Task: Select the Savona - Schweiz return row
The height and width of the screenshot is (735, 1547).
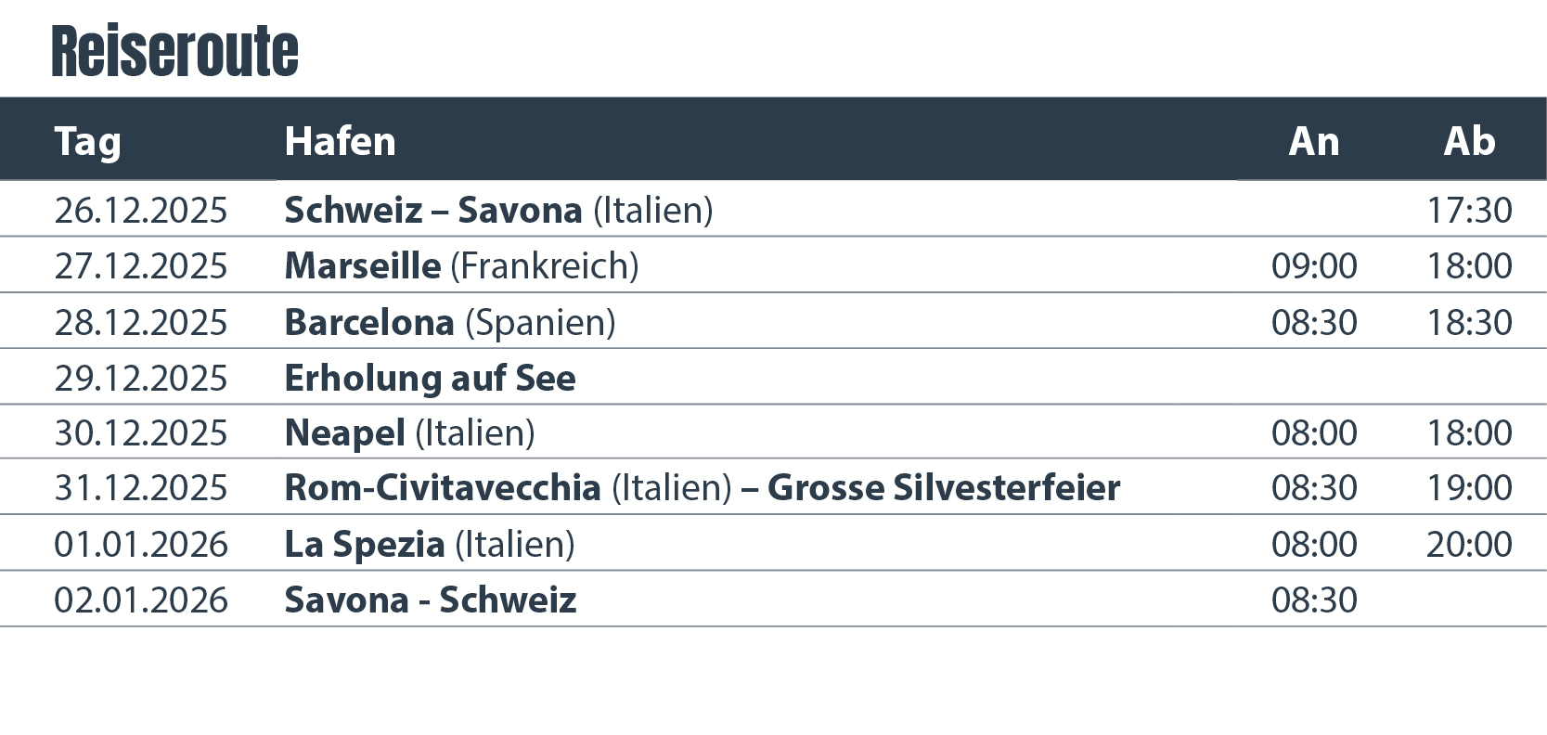Action: click(430, 600)
